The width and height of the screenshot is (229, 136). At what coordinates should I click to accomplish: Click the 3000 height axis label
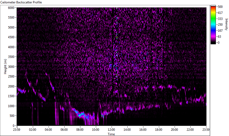[11, 67]
